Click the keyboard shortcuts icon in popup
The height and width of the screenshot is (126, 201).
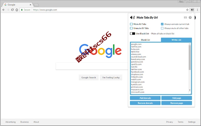pos(185,18)
